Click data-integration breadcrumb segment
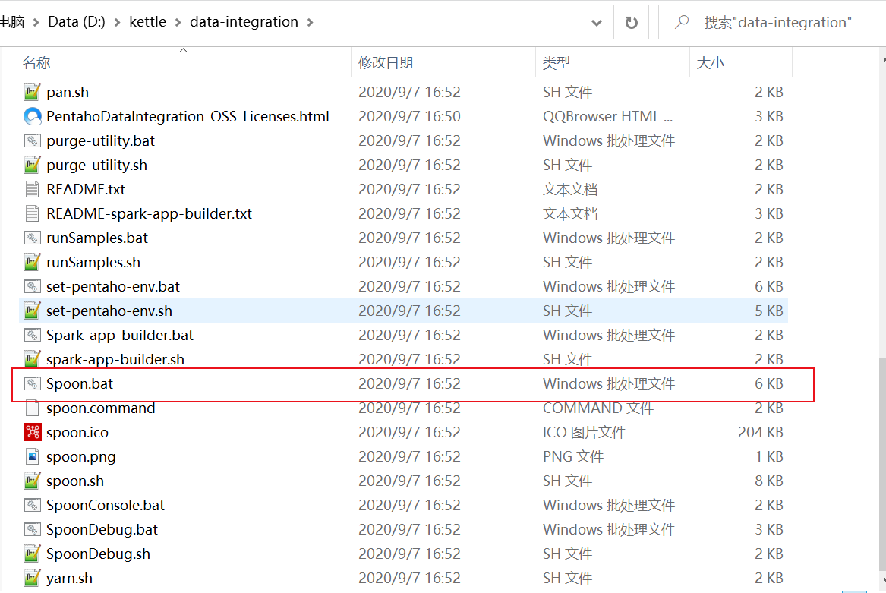Screen dimensions: 886x593 click(x=244, y=21)
